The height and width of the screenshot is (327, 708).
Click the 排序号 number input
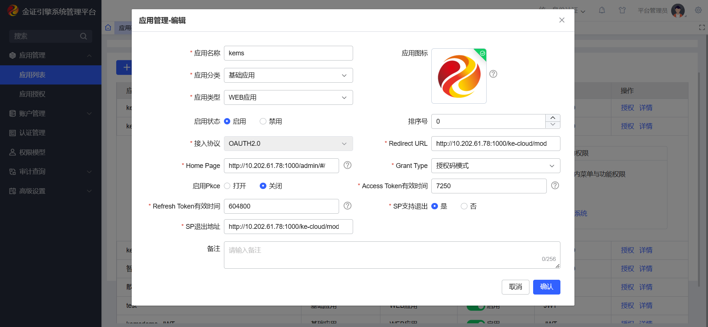coord(488,121)
